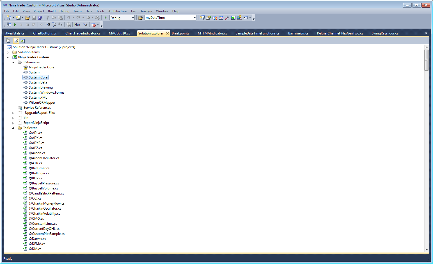The image size is (433, 264).
Task: Click the Breakpoints window toolbar icon
Action: (93, 25)
